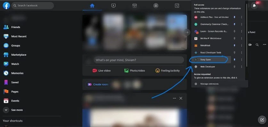Click the Search Facebook field
Viewport: 268px width, 127px height.
click(x=33, y=6)
